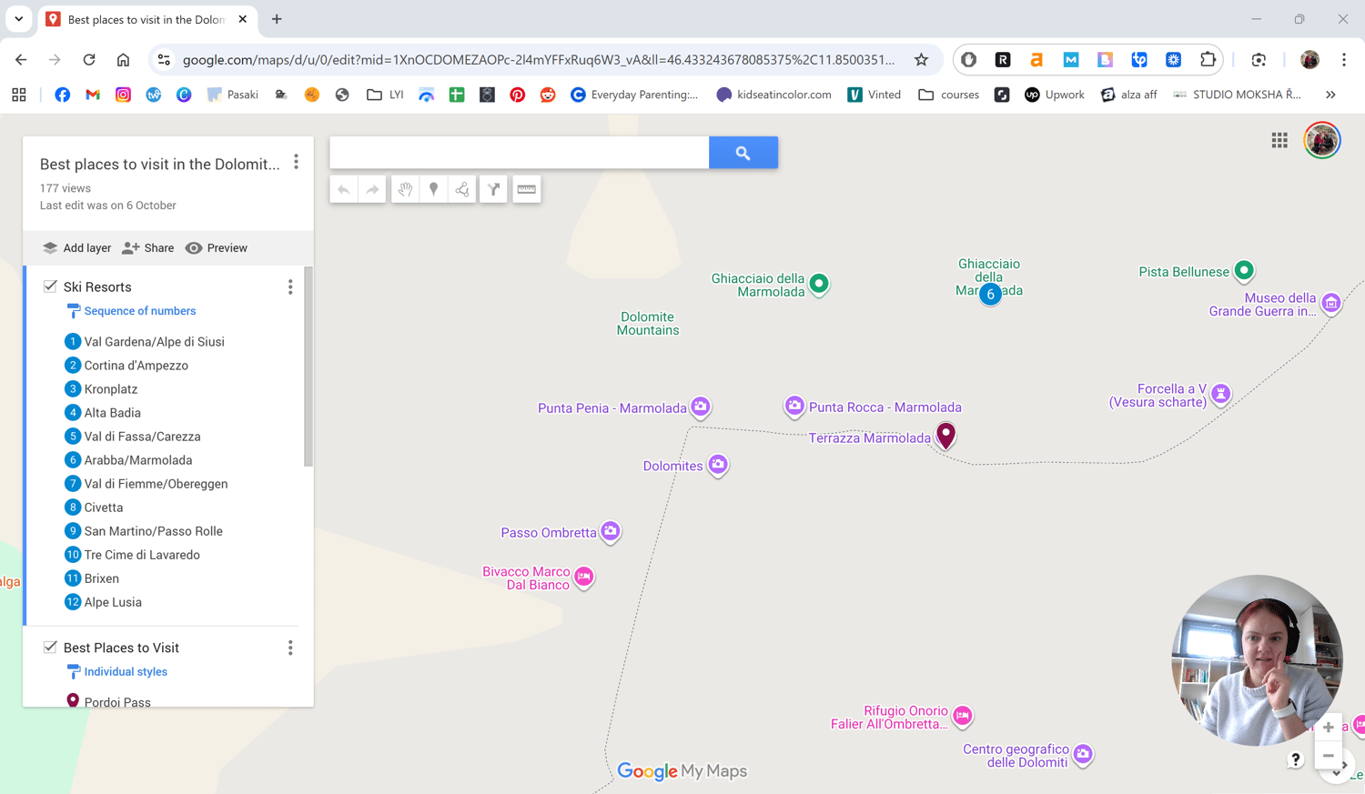The image size is (1365, 794).
Task: Select the Best places to visit tab
Action: 148,19
